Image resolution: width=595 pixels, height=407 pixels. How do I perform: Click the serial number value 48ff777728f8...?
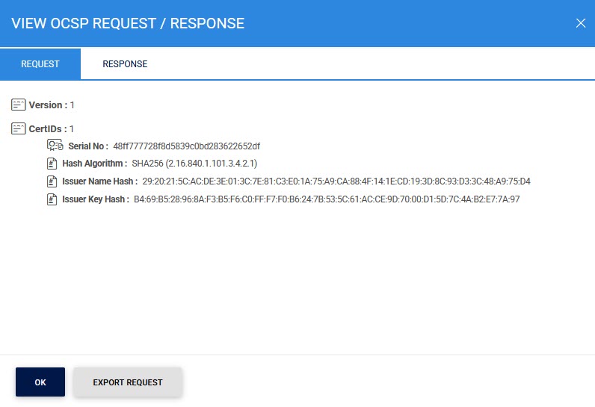[x=186, y=146]
